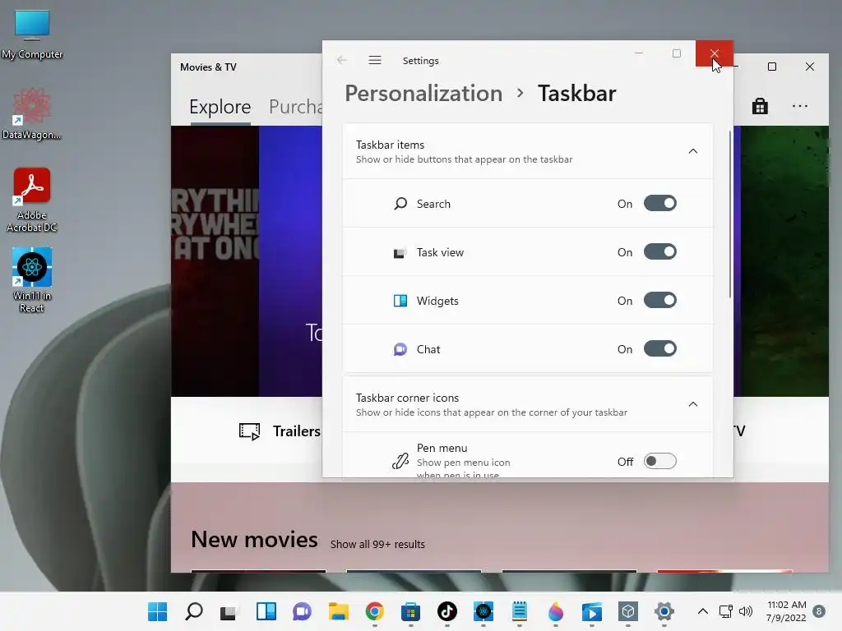Turn off the Search taskbar toggle
Image resolution: width=842 pixels, height=631 pixels.
[660, 204]
